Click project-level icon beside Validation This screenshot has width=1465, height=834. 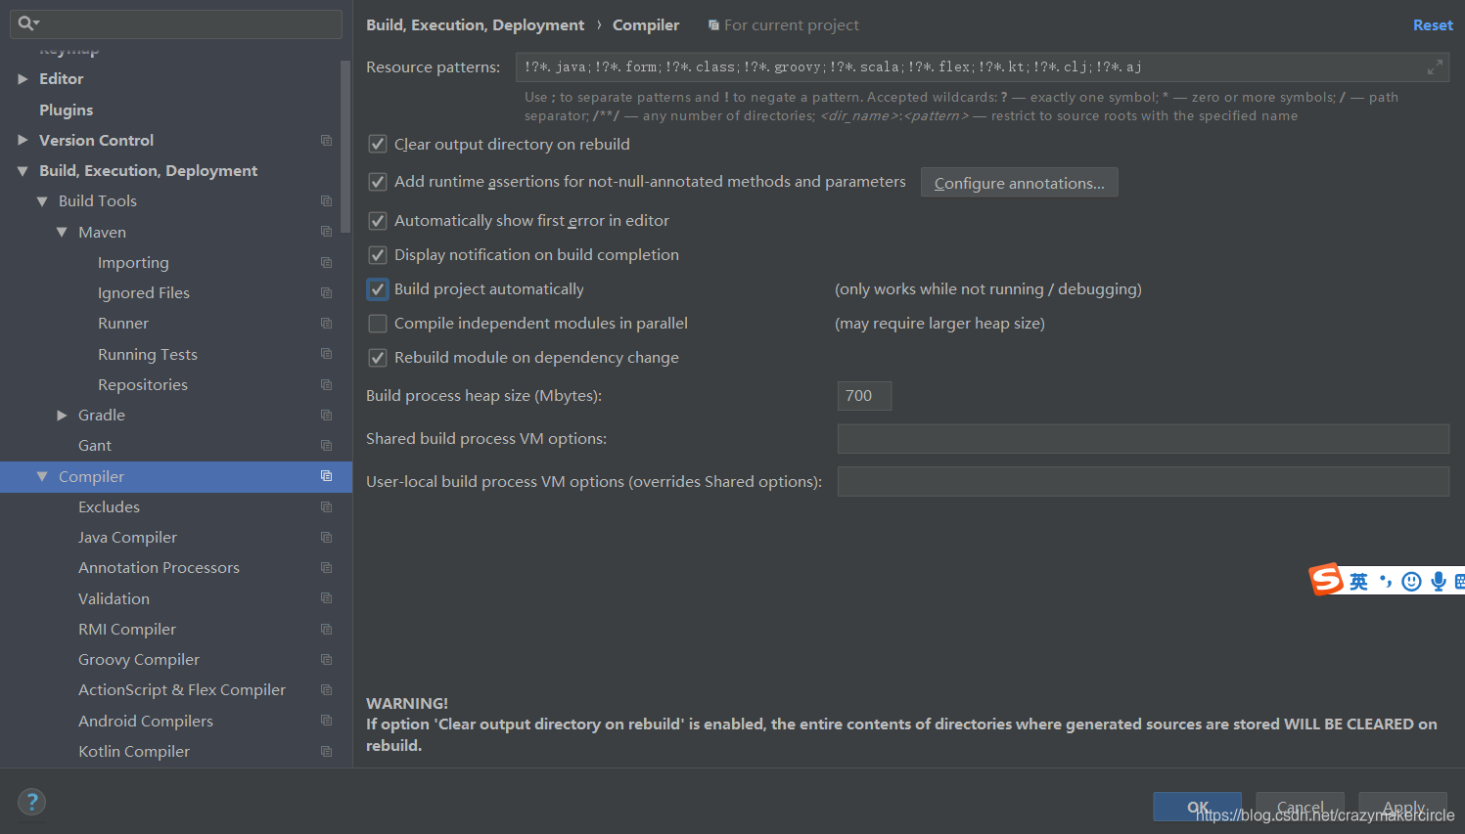point(327,598)
